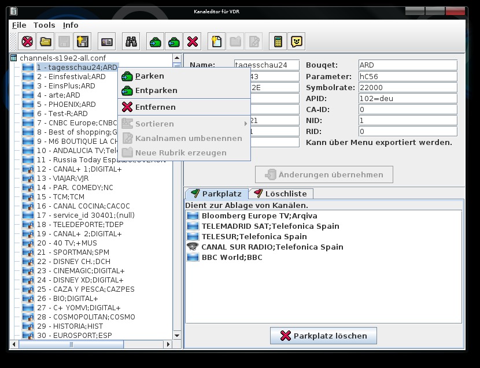480x368 pixels.
Task: Click the yellow smiley face icon
Action: pyautogui.click(x=296, y=42)
